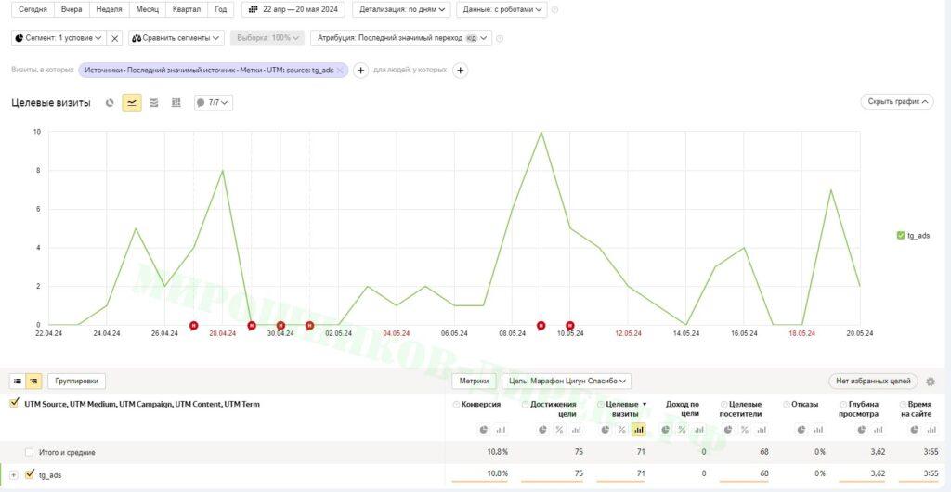Open the 'Цель: Марафон Цигун Спасибо' dropdown
This screenshot has height=492, width=951.
point(567,381)
